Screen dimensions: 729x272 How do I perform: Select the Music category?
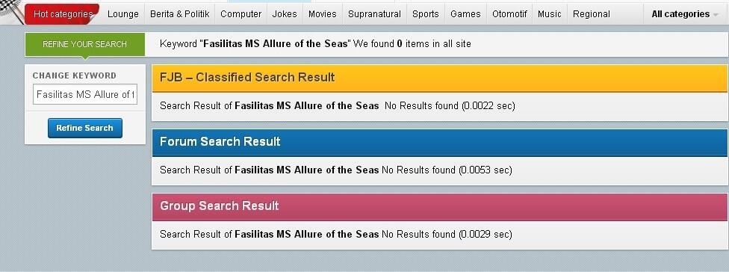tap(550, 14)
